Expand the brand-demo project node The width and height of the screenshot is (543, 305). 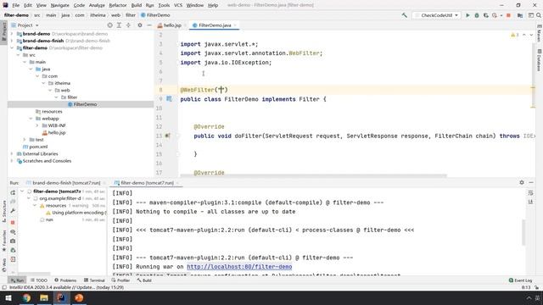[12, 34]
